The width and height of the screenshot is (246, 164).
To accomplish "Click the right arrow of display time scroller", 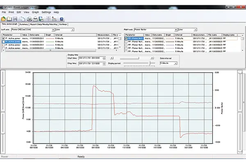I will 152,58.
